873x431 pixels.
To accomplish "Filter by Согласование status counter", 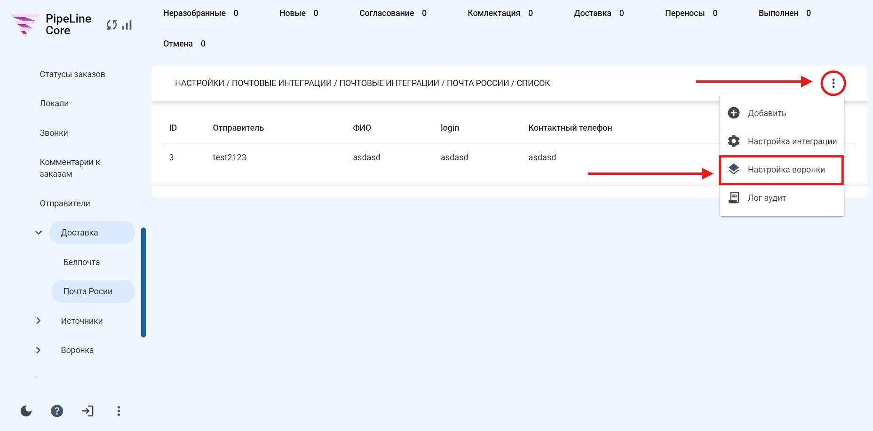I will click(x=393, y=13).
